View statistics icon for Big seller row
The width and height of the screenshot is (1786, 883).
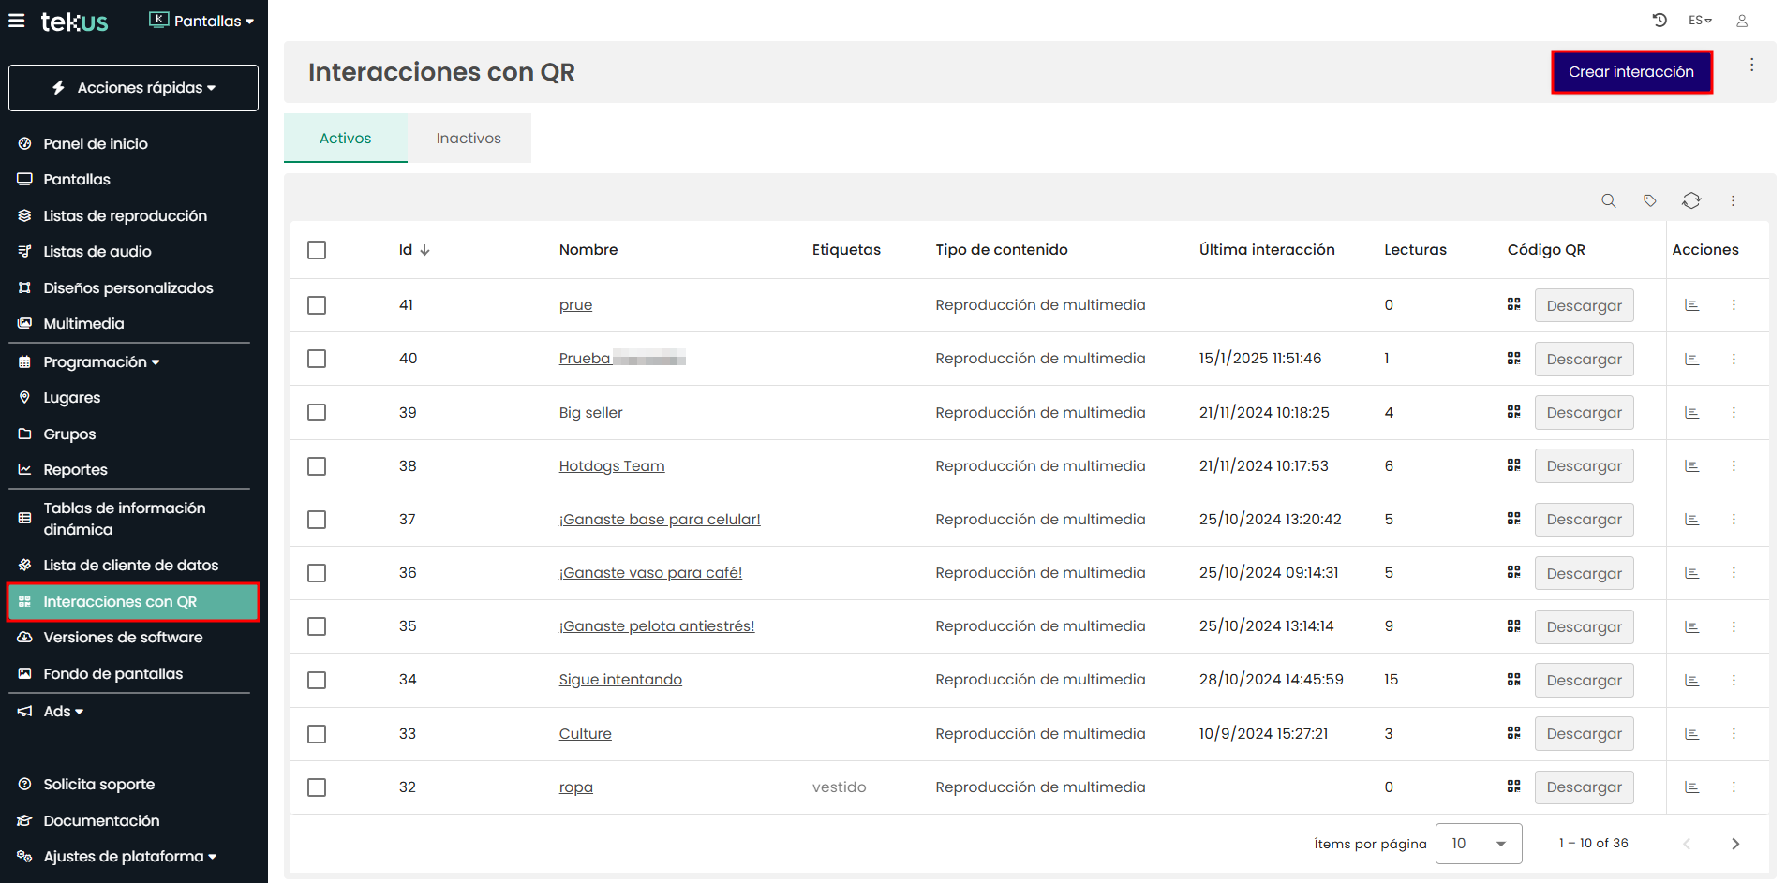pos(1691,413)
